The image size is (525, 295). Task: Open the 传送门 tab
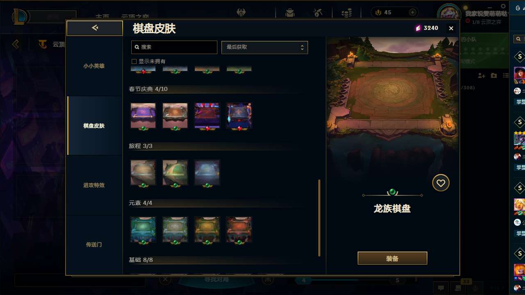click(x=94, y=245)
